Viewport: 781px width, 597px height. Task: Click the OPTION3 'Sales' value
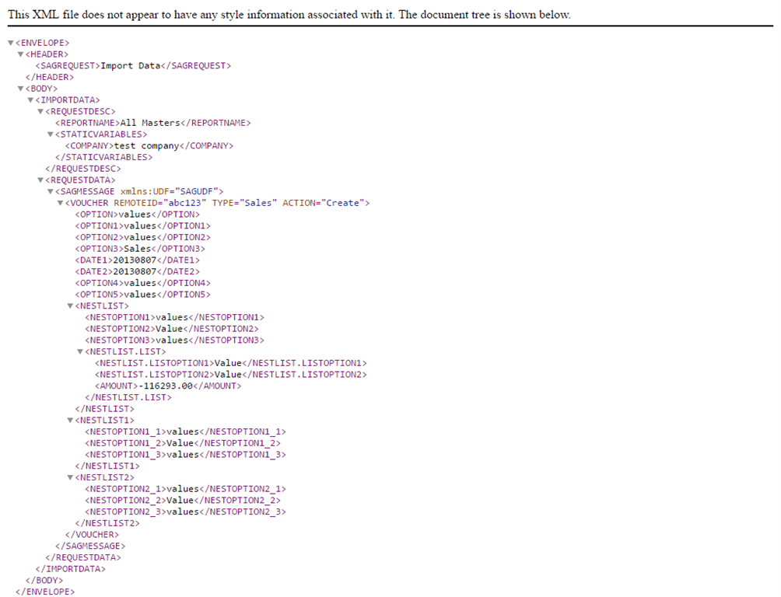point(138,249)
